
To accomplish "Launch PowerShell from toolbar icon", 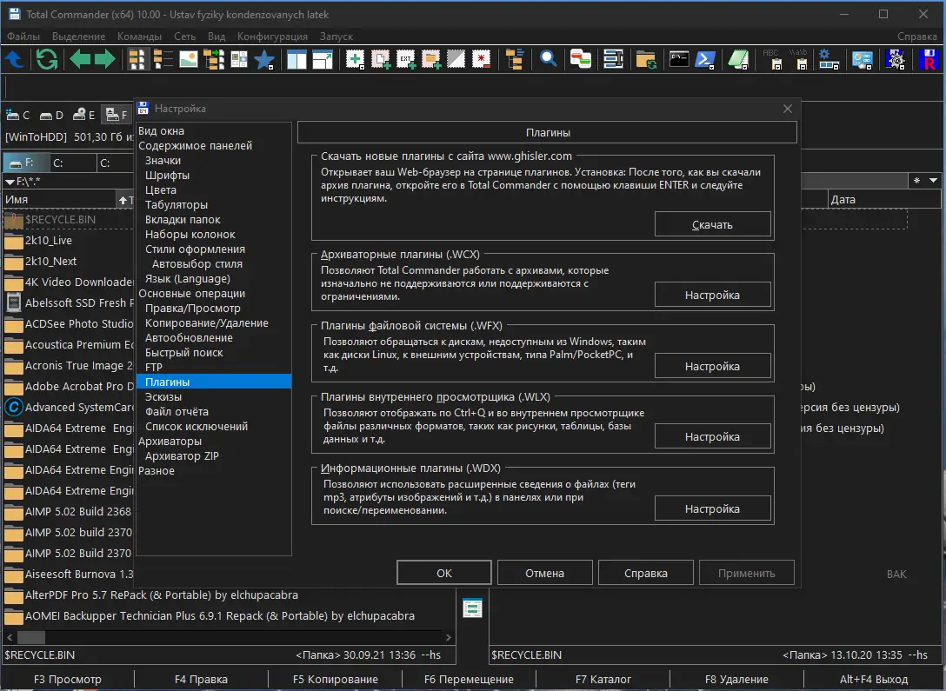I will pyautogui.click(x=704, y=59).
